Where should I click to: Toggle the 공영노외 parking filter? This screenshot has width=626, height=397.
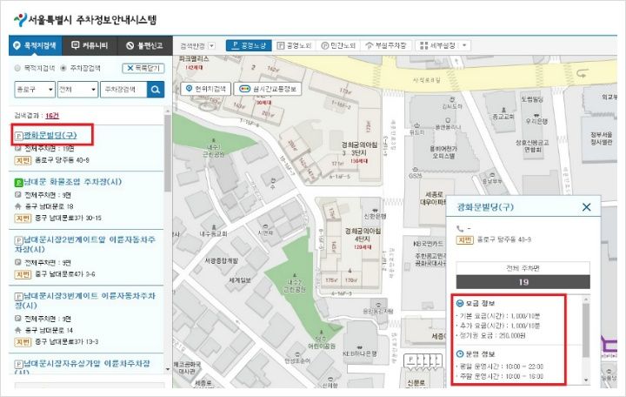294,45
